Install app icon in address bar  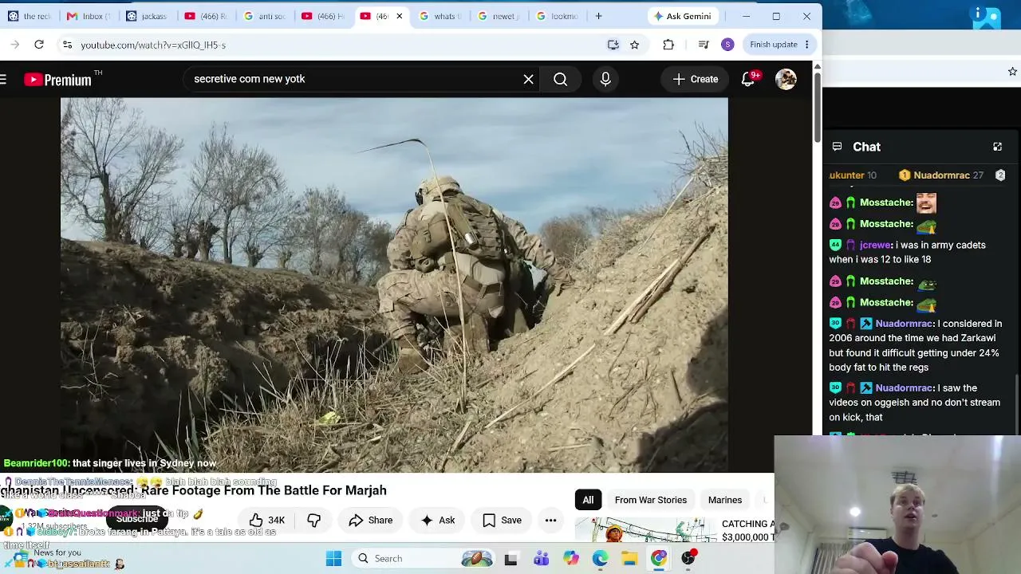[613, 45]
